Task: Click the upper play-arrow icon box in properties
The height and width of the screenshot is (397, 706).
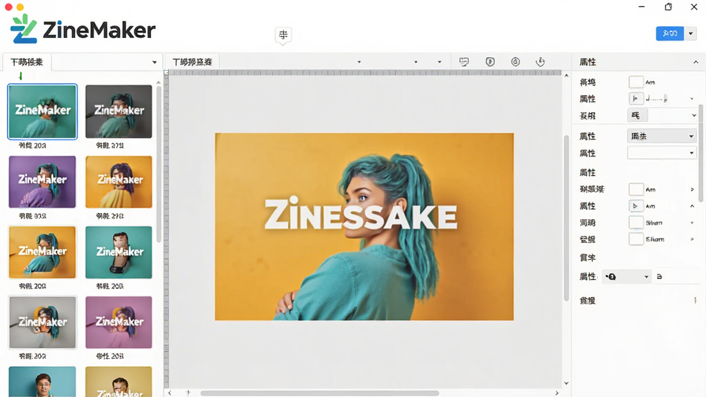Action: click(635, 99)
